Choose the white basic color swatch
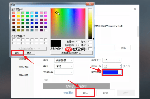 point(46,30)
